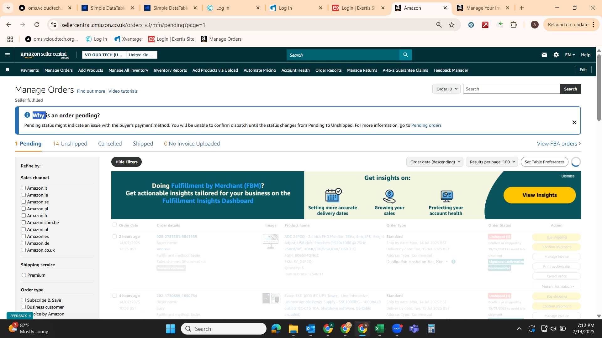Open the Pending orders help link
Screen dimensions: 602x338
426,125
